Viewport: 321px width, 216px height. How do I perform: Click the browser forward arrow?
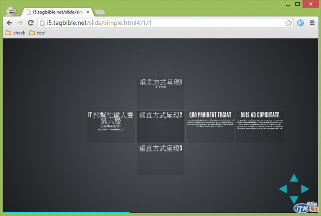(20, 23)
